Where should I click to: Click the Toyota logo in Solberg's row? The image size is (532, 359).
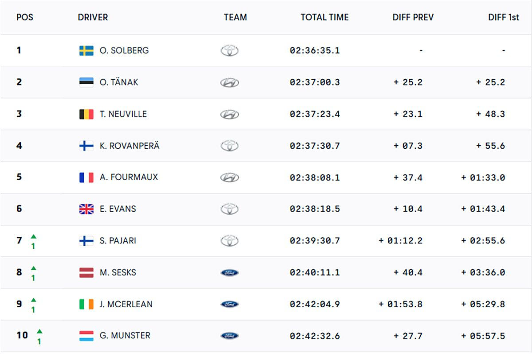click(229, 50)
